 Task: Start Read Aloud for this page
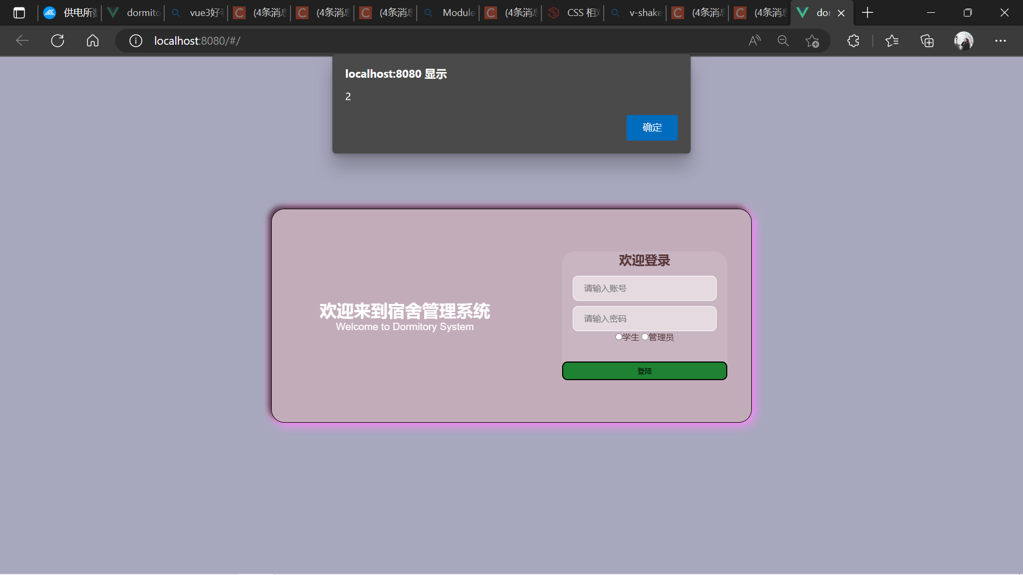click(754, 40)
